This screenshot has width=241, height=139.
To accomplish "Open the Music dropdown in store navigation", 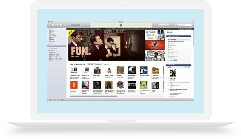I will (102, 29).
